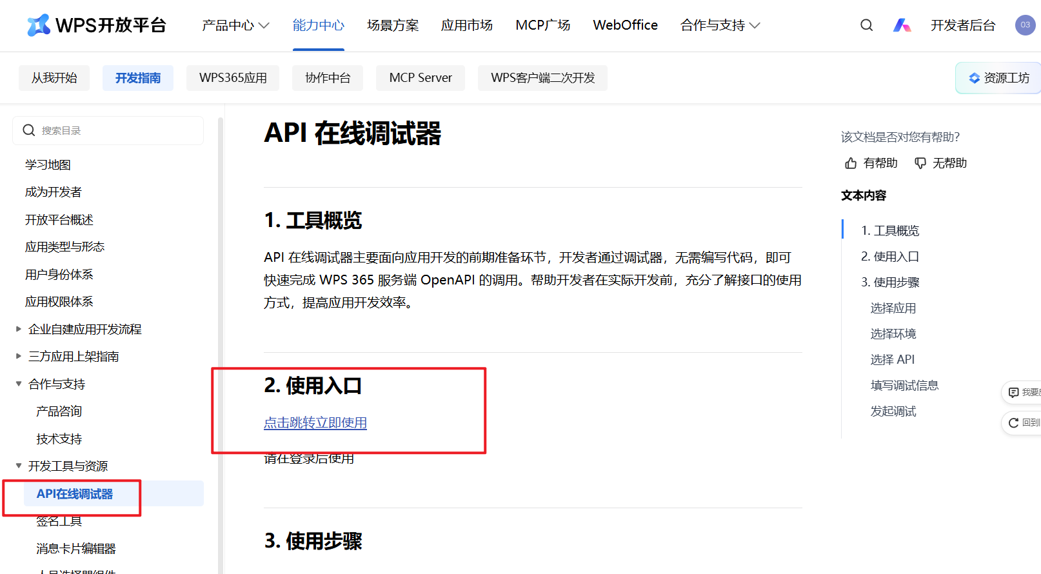The width and height of the screenshot is (1041, 574).
Task: Open the 能力中心 menu item
Action: coord(319,25)
